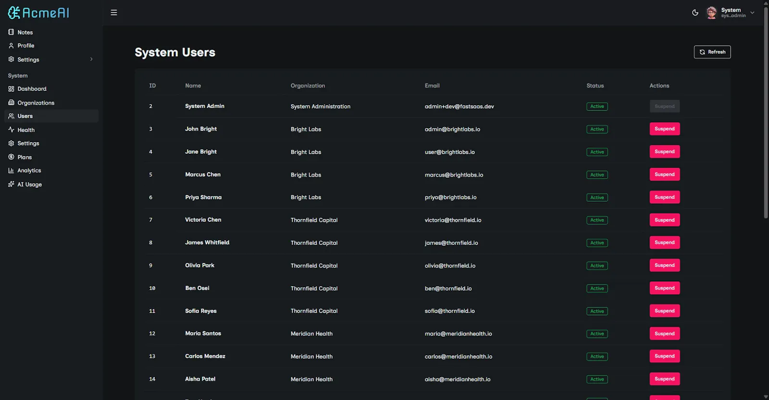769x400 pixels.
Task: Click the AcmeAI logo
Action: [38, 13]
